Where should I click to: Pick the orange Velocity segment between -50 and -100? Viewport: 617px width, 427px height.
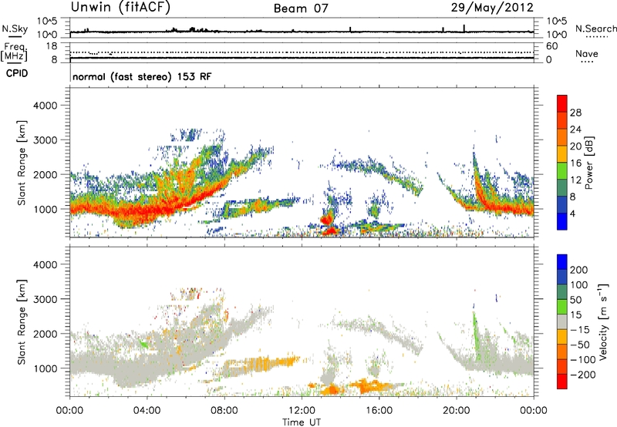pos(562,352)
